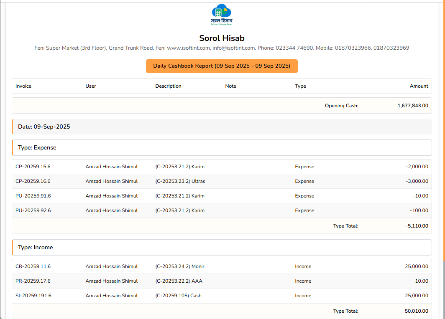Click the Opening Cash amount 1,677,843.00
Screen dimensions: 445x319
tap(412, 106)
